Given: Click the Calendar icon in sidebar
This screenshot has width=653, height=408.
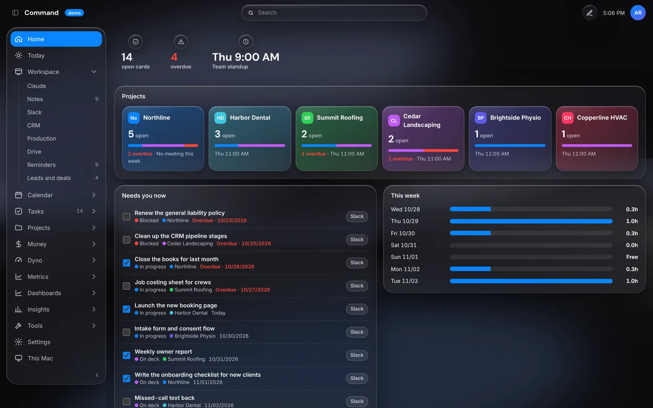Looking at the screenshot, I should [18, 195].
